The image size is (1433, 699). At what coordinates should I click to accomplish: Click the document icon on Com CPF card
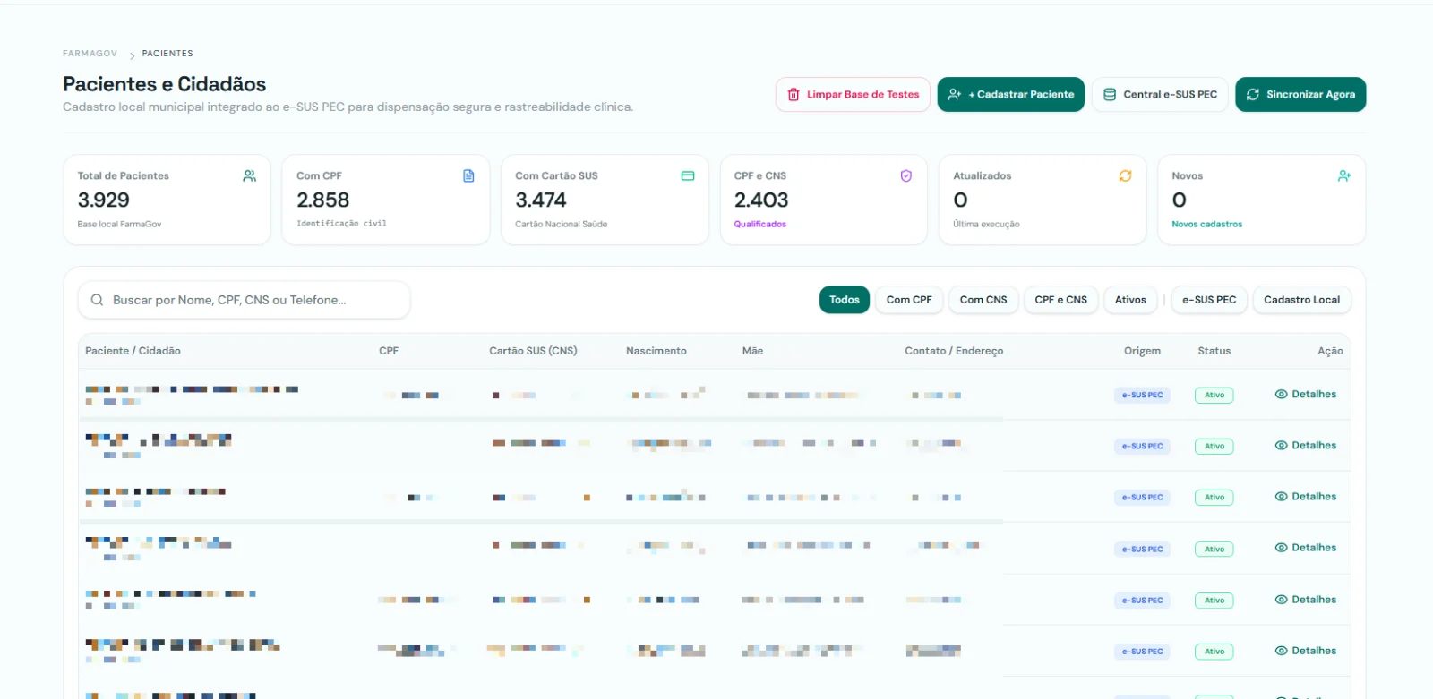coord(468,176)
